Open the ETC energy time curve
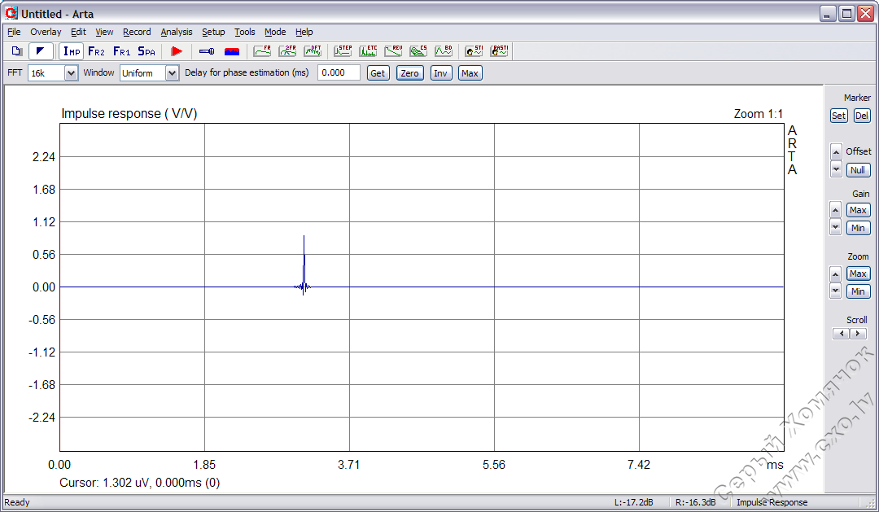Viewport: 879px width, 512px height. click(x=369, y=51)
